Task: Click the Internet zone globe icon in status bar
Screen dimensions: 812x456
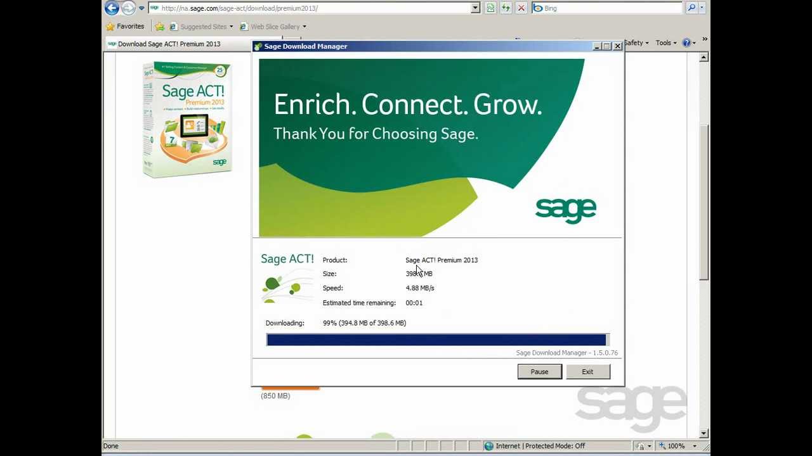Action: [488, 446]
